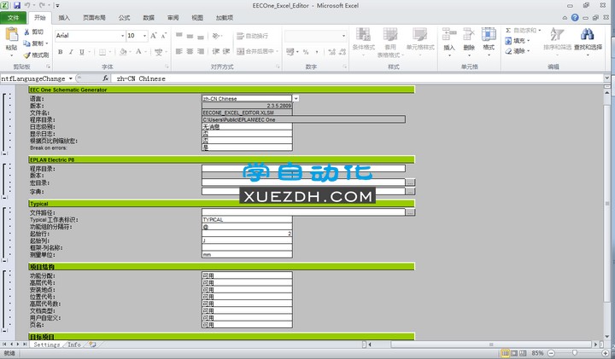Image resolution: width=615 pixels, height=359 pixels.
Task: Click the Insert cells (插入) icon
Action: click(x=449, y=34)
